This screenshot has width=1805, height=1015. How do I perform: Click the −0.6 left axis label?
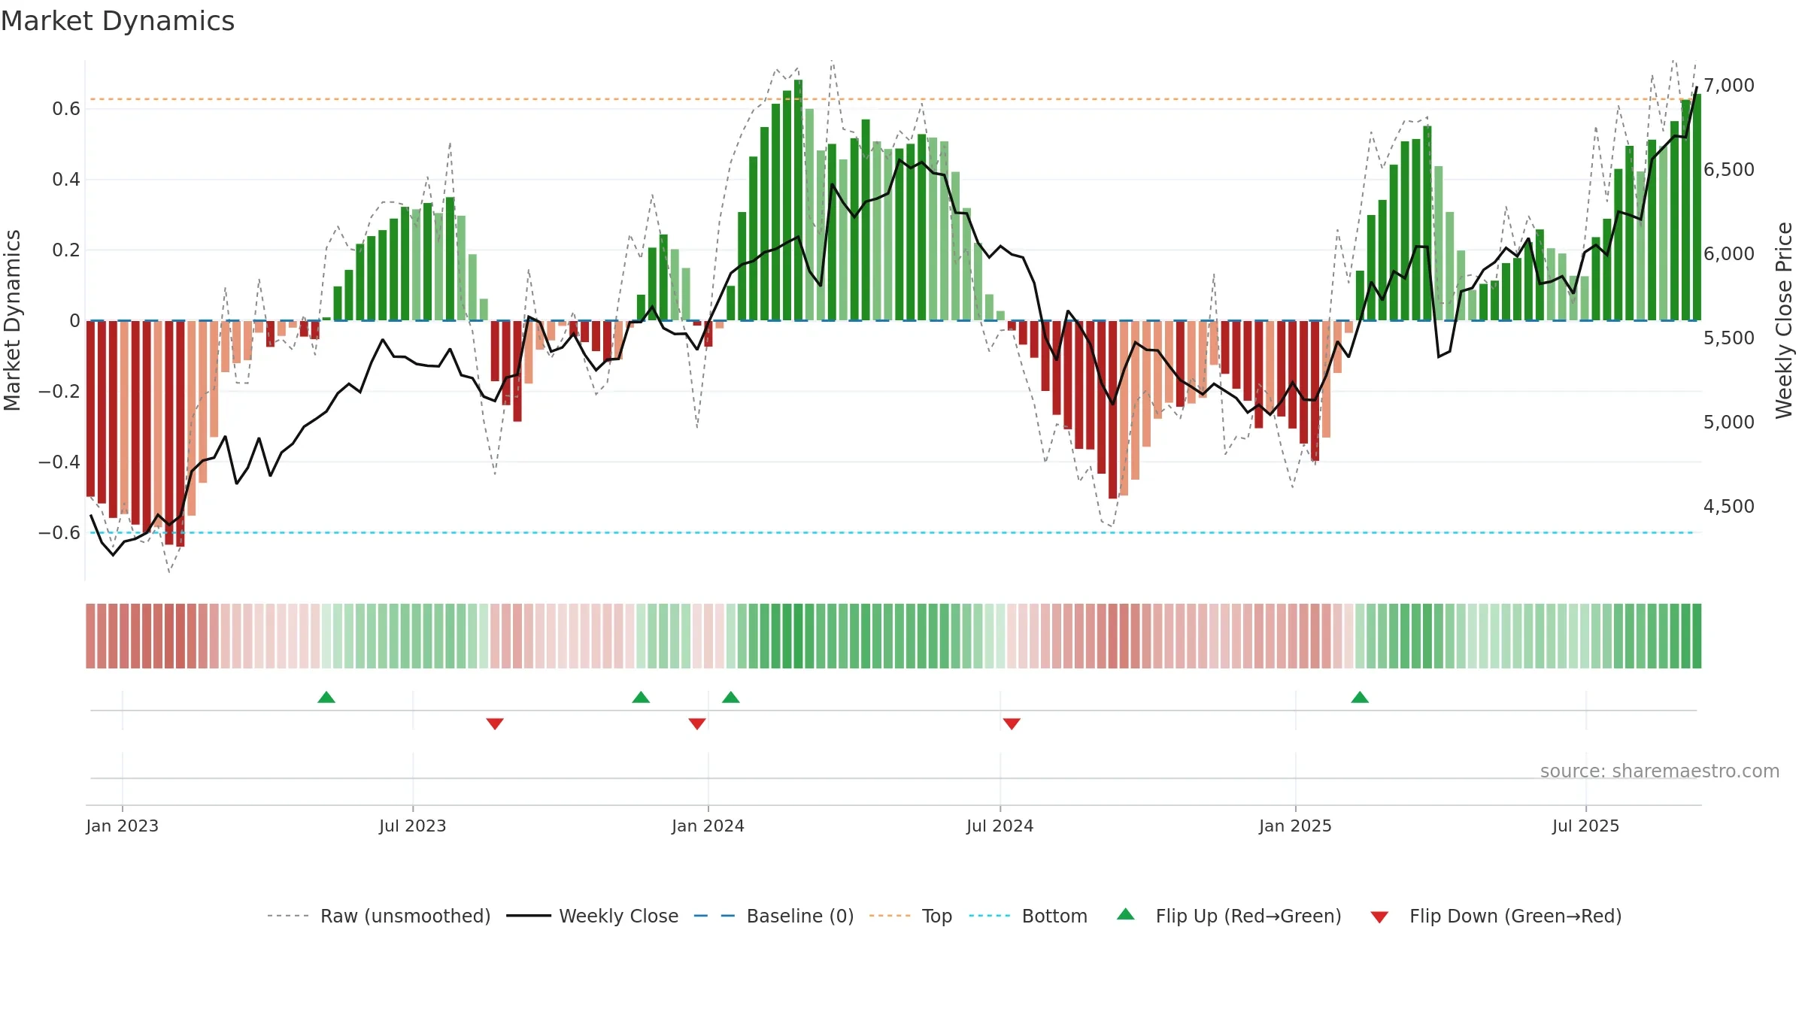[x=59, y=533]
